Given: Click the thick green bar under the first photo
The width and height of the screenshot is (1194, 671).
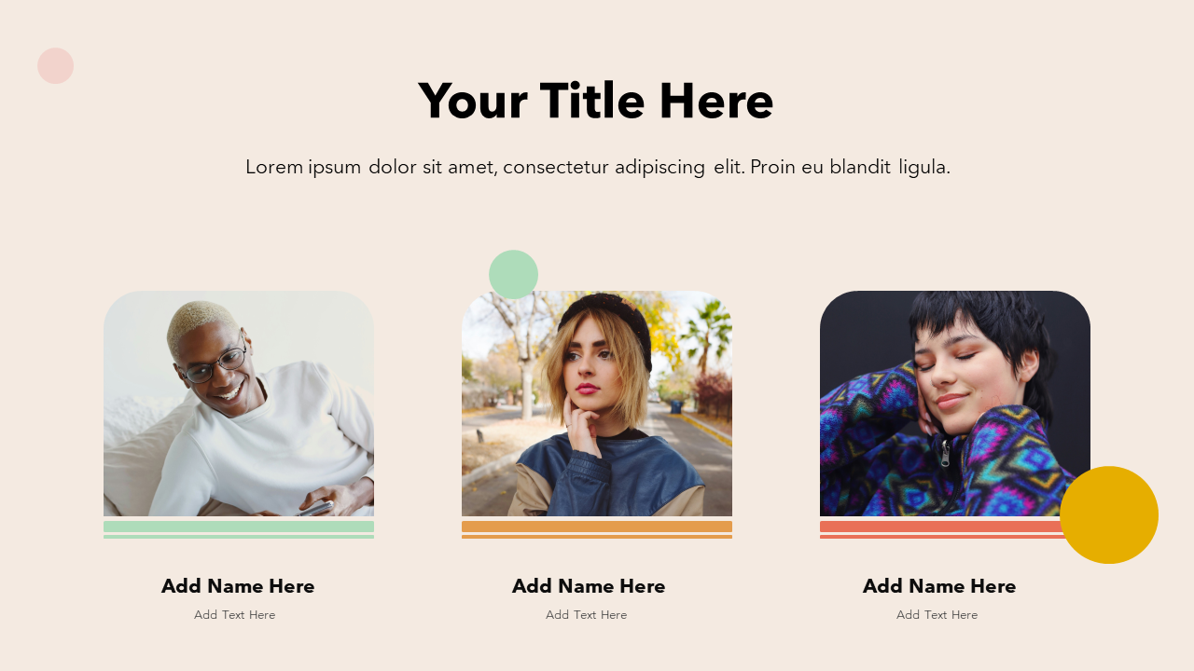Looking at the screenshot, I should point(239,527).
